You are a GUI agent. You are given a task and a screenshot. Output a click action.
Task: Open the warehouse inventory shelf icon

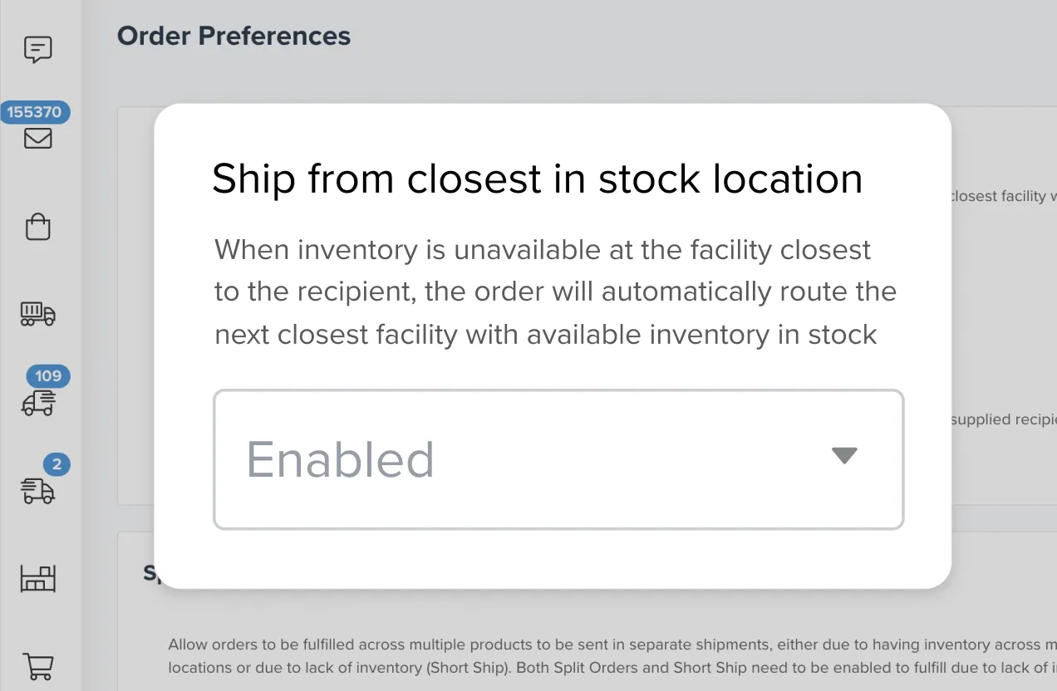point(37,579)
